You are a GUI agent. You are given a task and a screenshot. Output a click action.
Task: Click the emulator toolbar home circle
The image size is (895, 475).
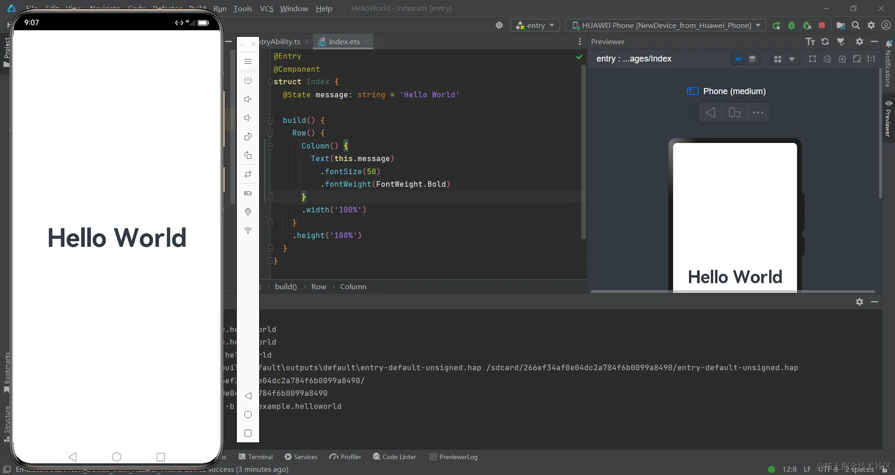coord(248,414)
